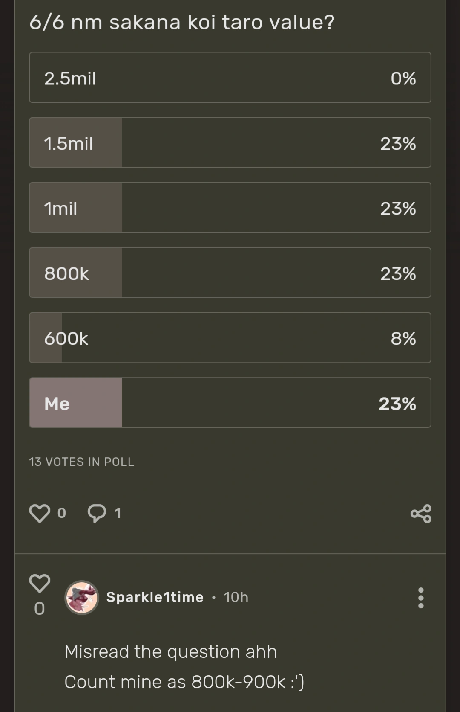The image size is (460, 712).
Task: Open comments via the speech bubble icon
Action: (x=97, y=513)
